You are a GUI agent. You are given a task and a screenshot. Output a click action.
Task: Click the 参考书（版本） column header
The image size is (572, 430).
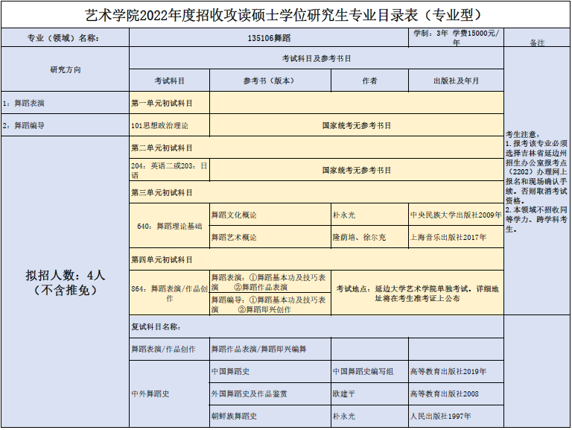[x=270, y=80]
